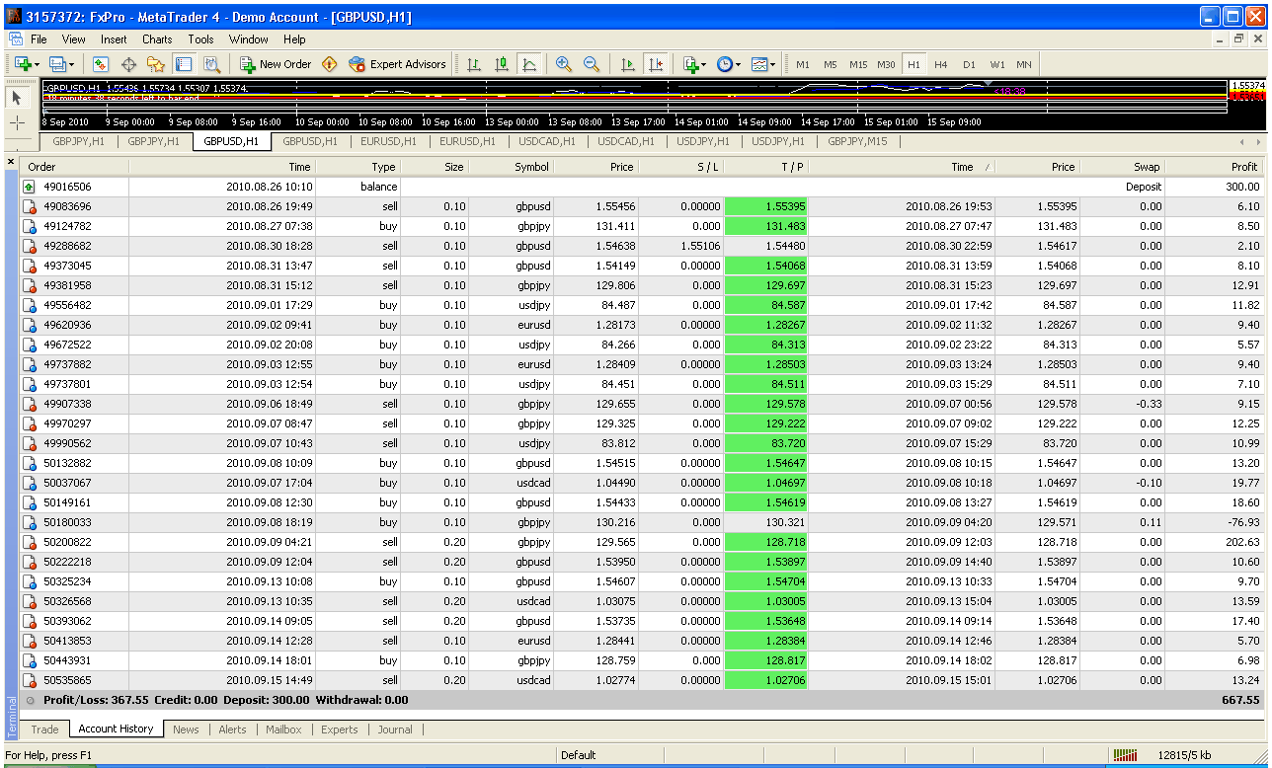The image size is (1272, 768).
Task: Open the Data Window target icon
Action: tap(128, 64)
